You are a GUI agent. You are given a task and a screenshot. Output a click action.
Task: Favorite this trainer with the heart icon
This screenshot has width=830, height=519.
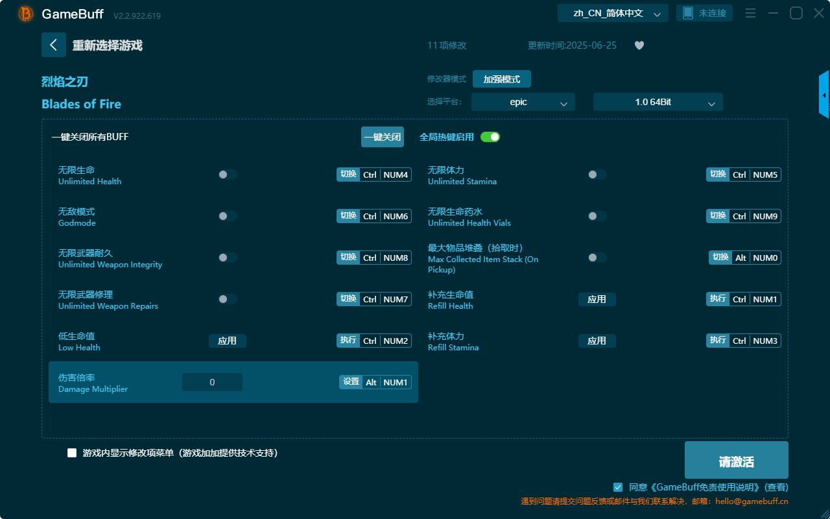tap(639, 45)
